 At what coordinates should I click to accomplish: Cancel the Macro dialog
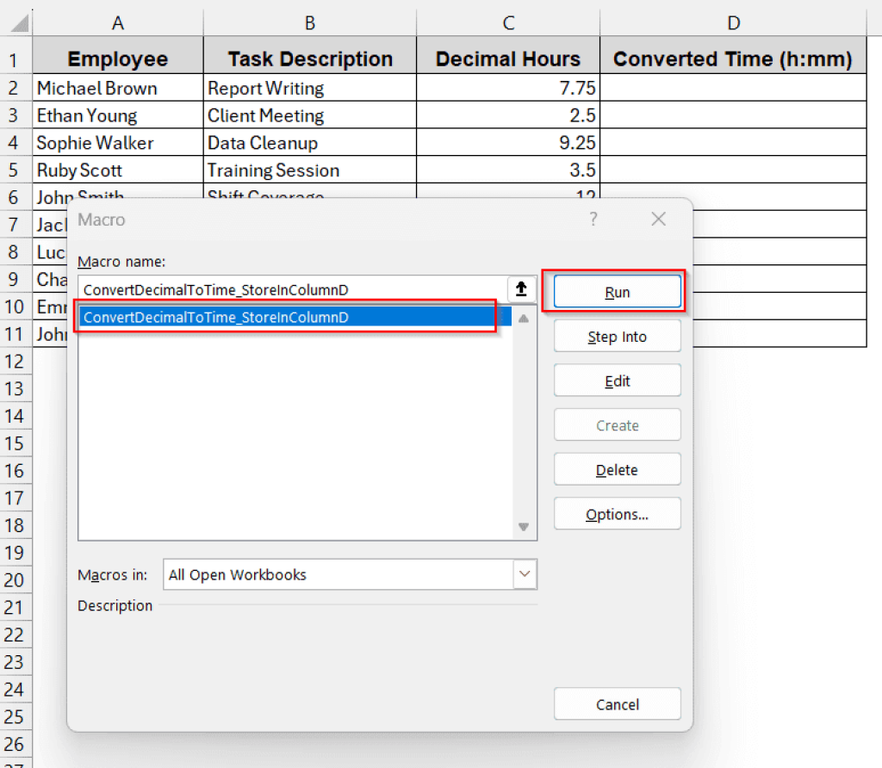(x=617, y=703)
